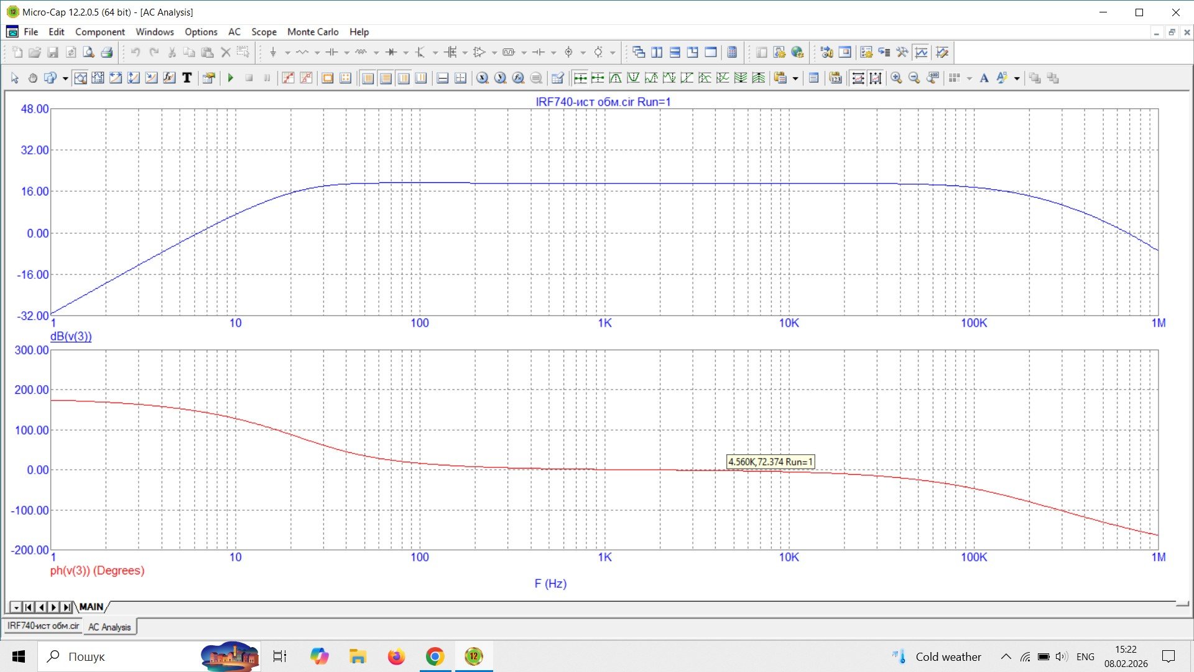Switch to the IRF740 circuit file tab

43,626
